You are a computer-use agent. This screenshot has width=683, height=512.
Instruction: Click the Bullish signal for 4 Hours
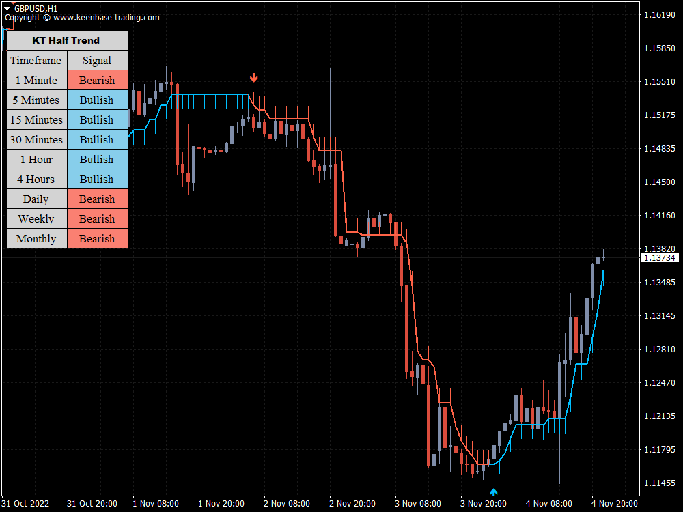98,179
